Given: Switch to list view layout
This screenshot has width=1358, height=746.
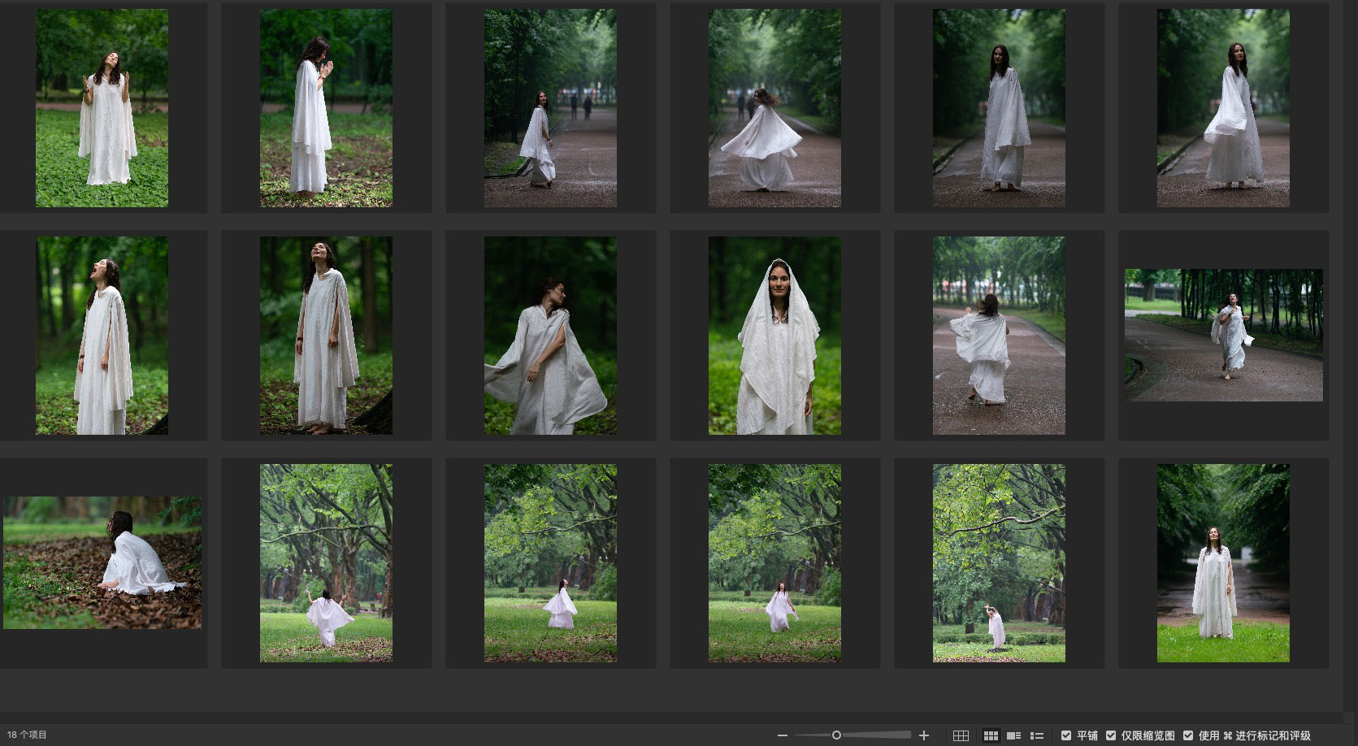Looking at the screenshot, I should 1037,735.
